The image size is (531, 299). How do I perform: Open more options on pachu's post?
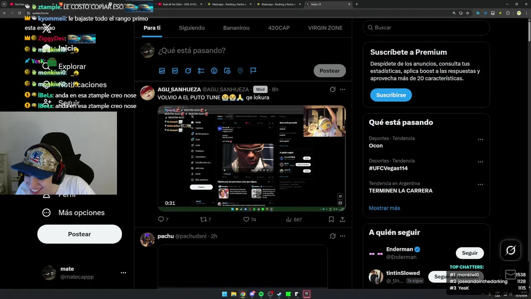tap(342, 236)
